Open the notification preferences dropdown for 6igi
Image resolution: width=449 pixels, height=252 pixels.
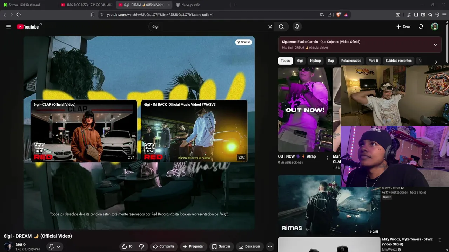[55, 246]
